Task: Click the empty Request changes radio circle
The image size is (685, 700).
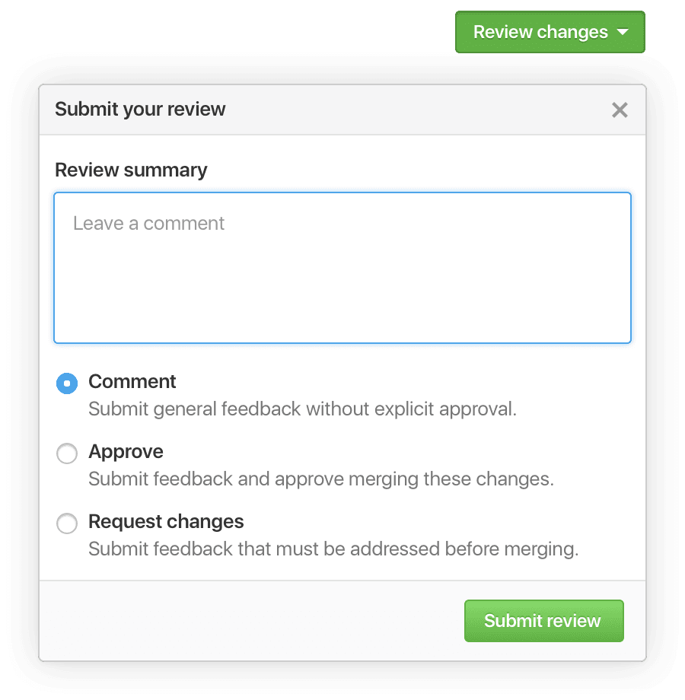Action: [x=67, y=523]
